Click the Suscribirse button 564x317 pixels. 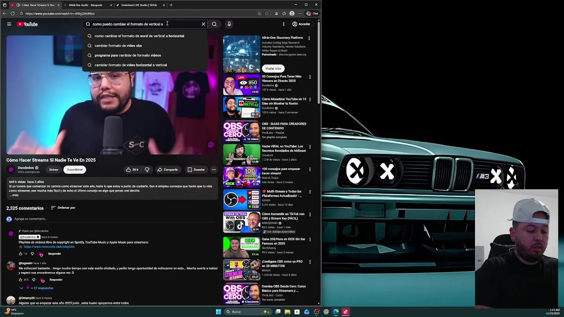[74, 170]
